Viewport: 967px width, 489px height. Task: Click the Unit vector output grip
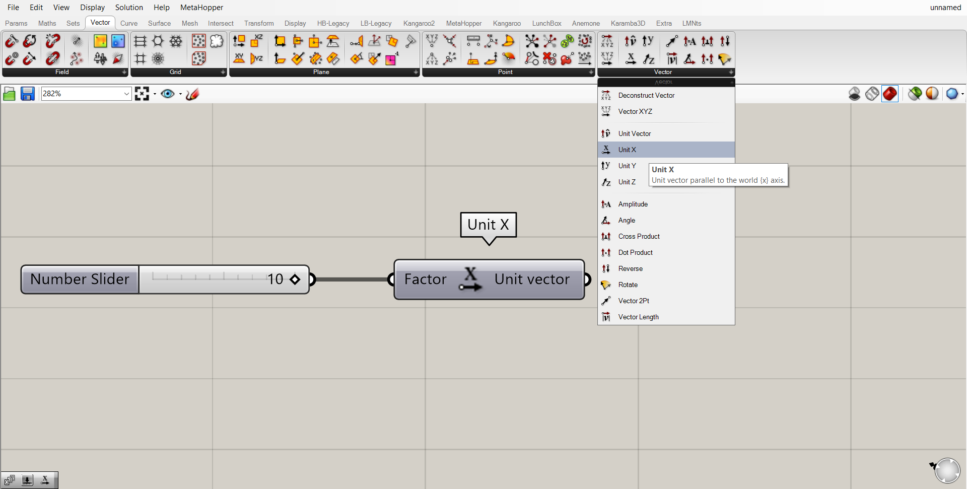pos(587,280)
